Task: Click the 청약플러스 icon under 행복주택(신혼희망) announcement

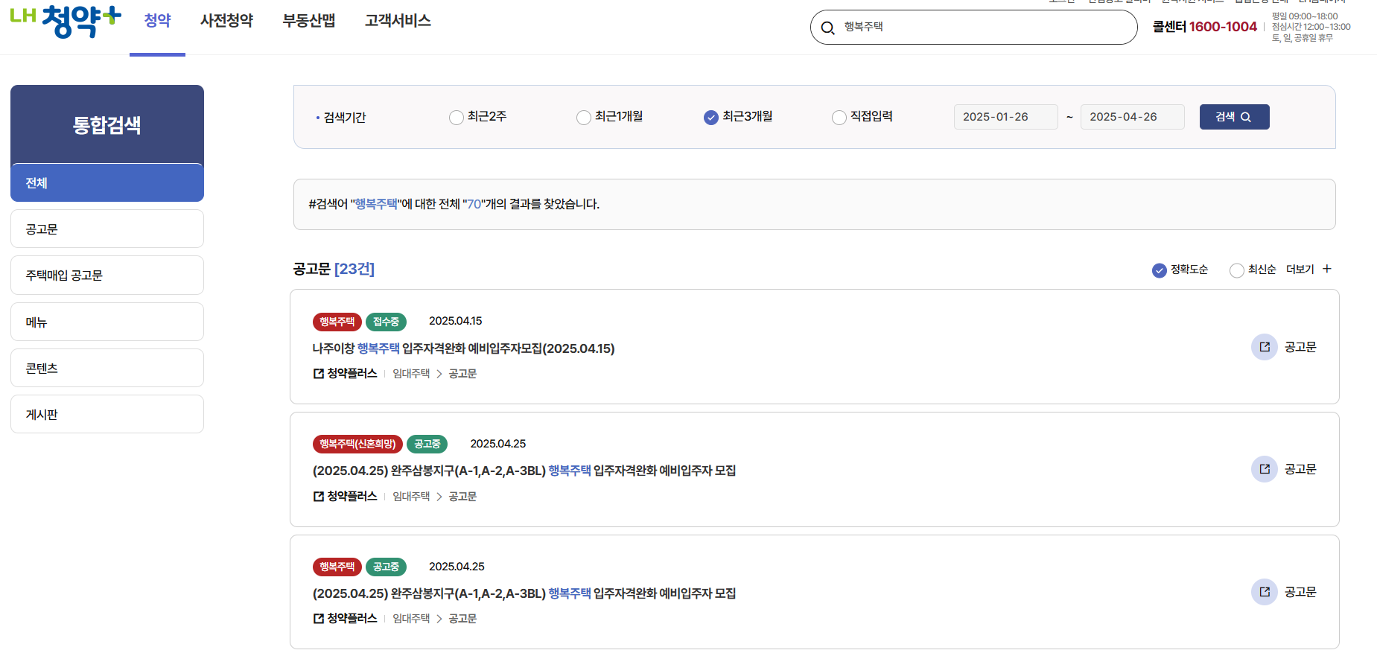Action: click(x=319, y=496)
